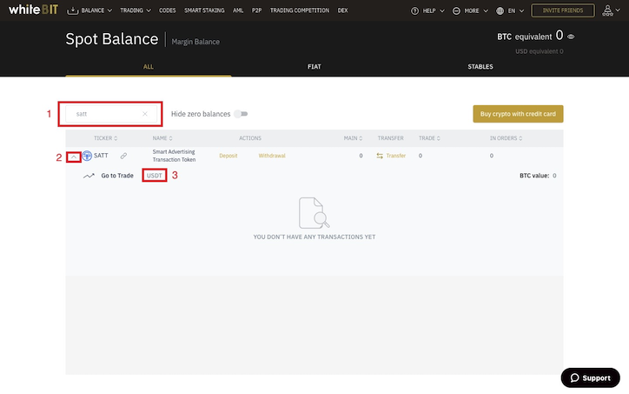
Task: Click the Transfer link for SATT
Action: (x=396, y=156)
